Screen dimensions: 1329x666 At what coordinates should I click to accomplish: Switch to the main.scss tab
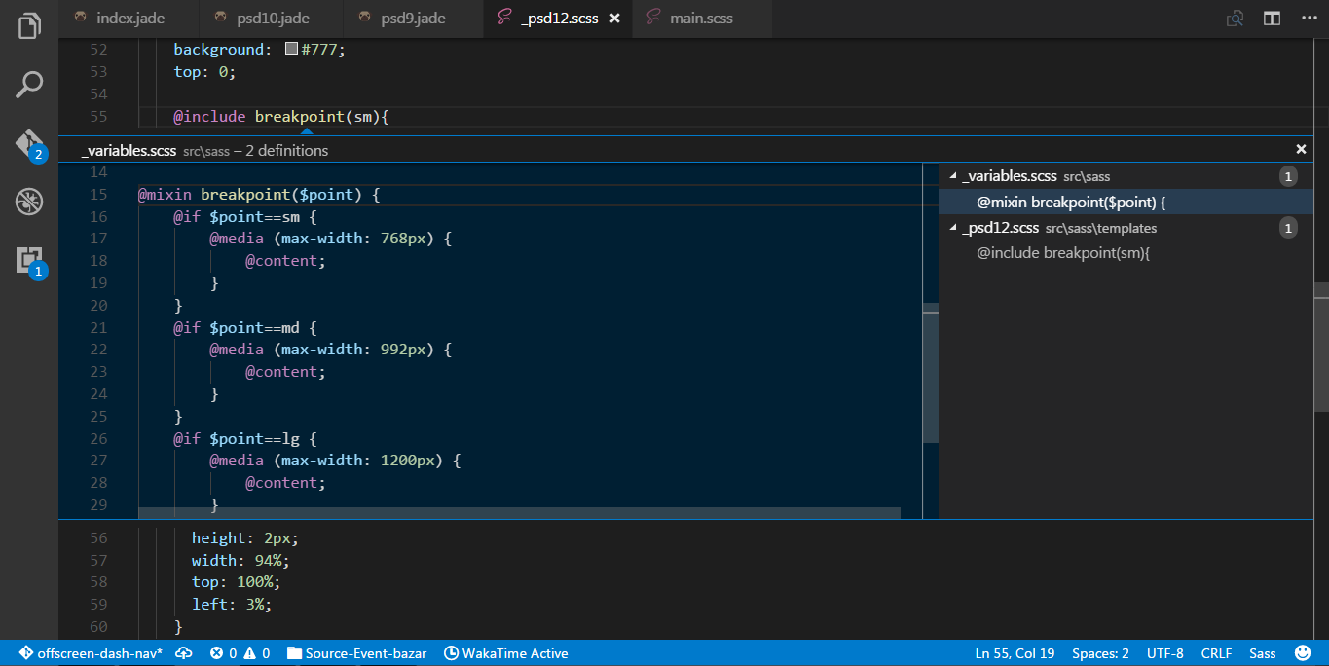(x=701, y=18)
